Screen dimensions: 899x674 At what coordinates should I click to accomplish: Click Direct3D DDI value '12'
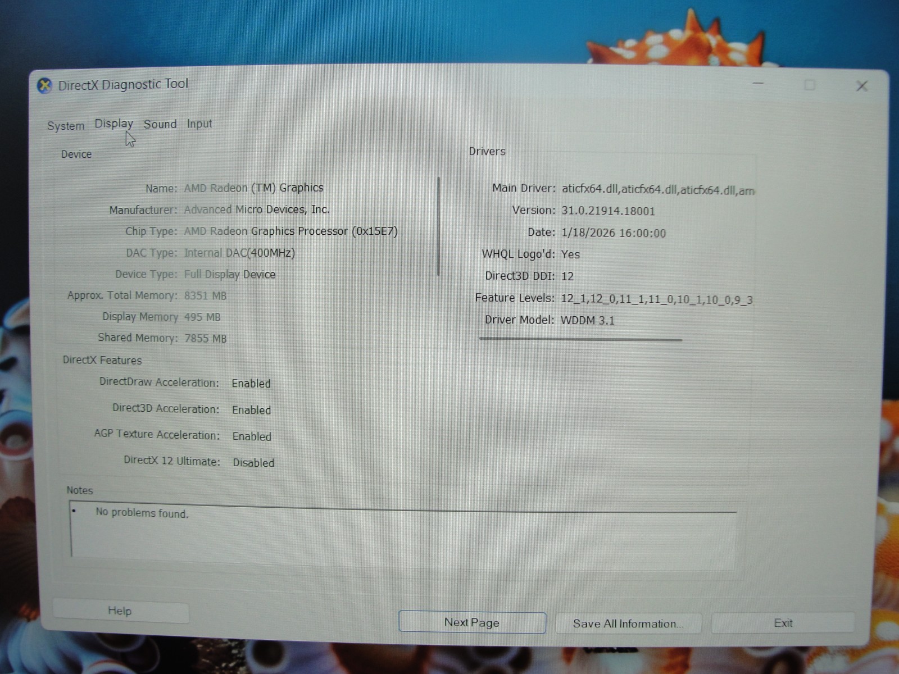point(567,276)
